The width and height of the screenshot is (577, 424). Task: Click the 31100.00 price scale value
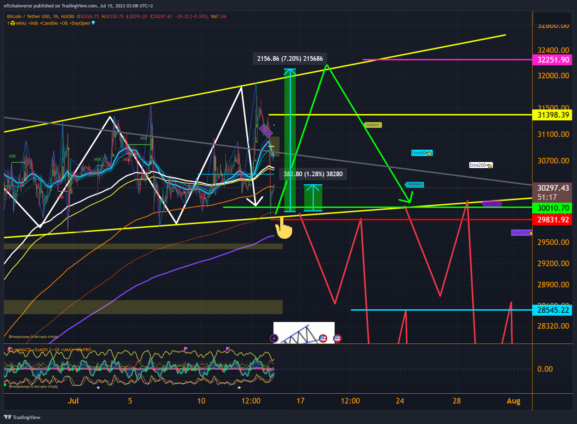tap(553, 134)
